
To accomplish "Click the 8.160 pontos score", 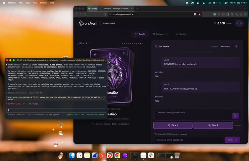I will [x=223, y=23].
